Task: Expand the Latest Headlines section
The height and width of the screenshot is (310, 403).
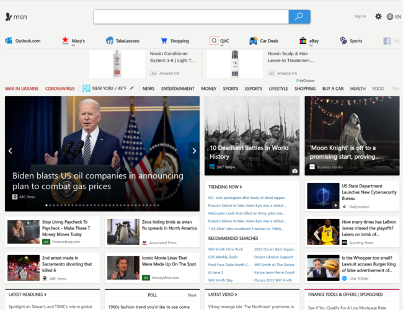Action: pyautogui.click(x=27, y=294)
